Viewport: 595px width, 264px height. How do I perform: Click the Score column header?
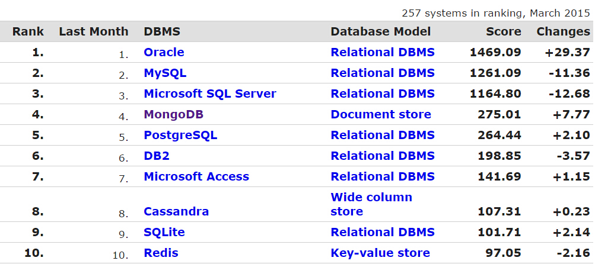(503, 32)
